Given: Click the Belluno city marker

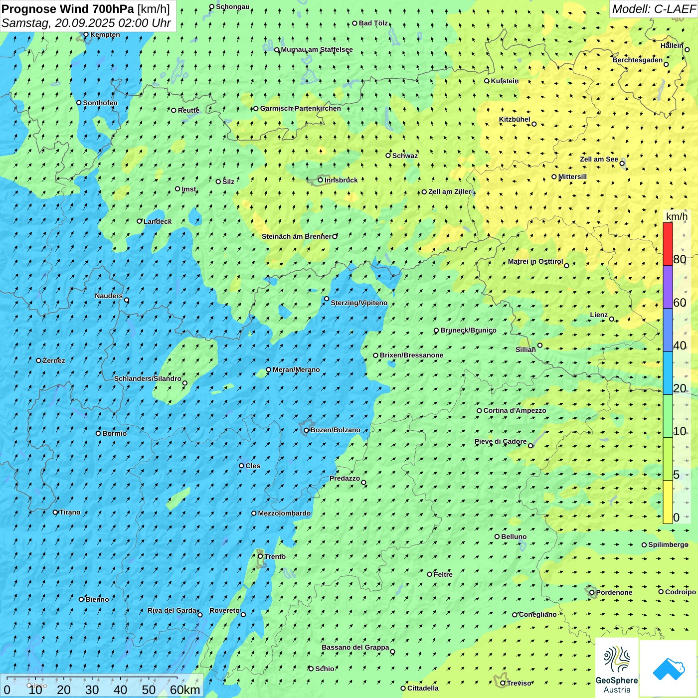Looking at the screenshot, I should coord(497,536).
